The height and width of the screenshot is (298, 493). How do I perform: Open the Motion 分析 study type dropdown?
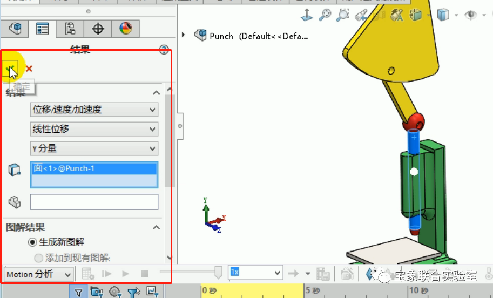(x=38, y=274)
